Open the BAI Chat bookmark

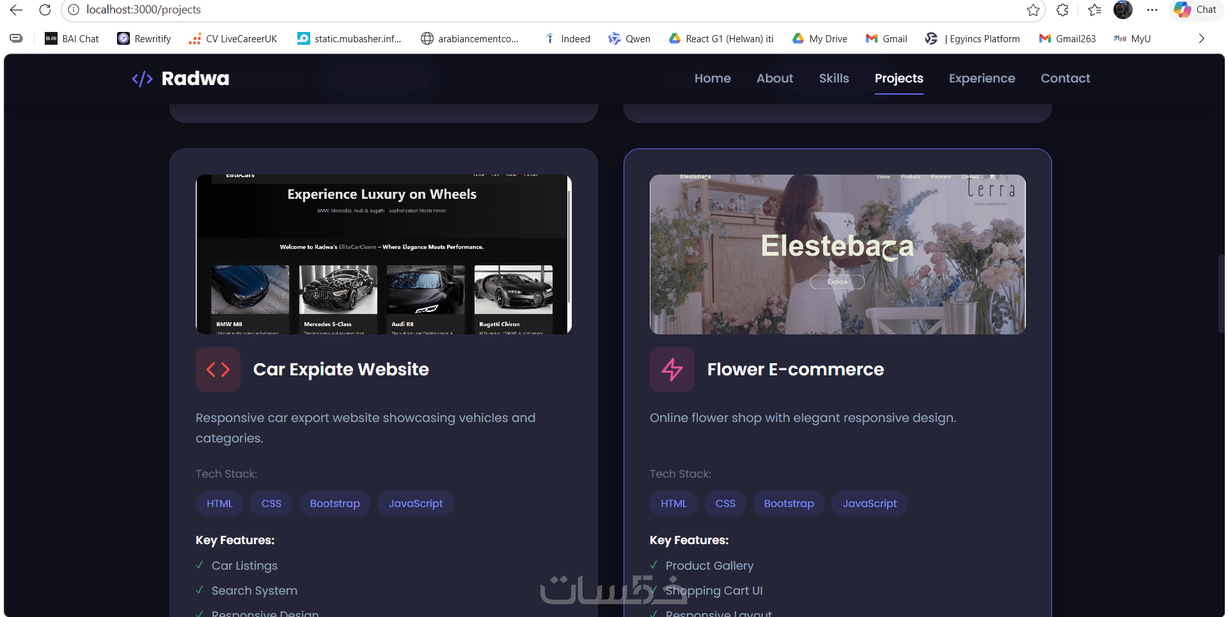(x=72, y=38)
